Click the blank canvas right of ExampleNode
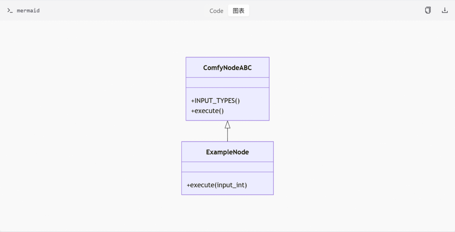Viewport: 455px width, 232px height. point(341,168)
